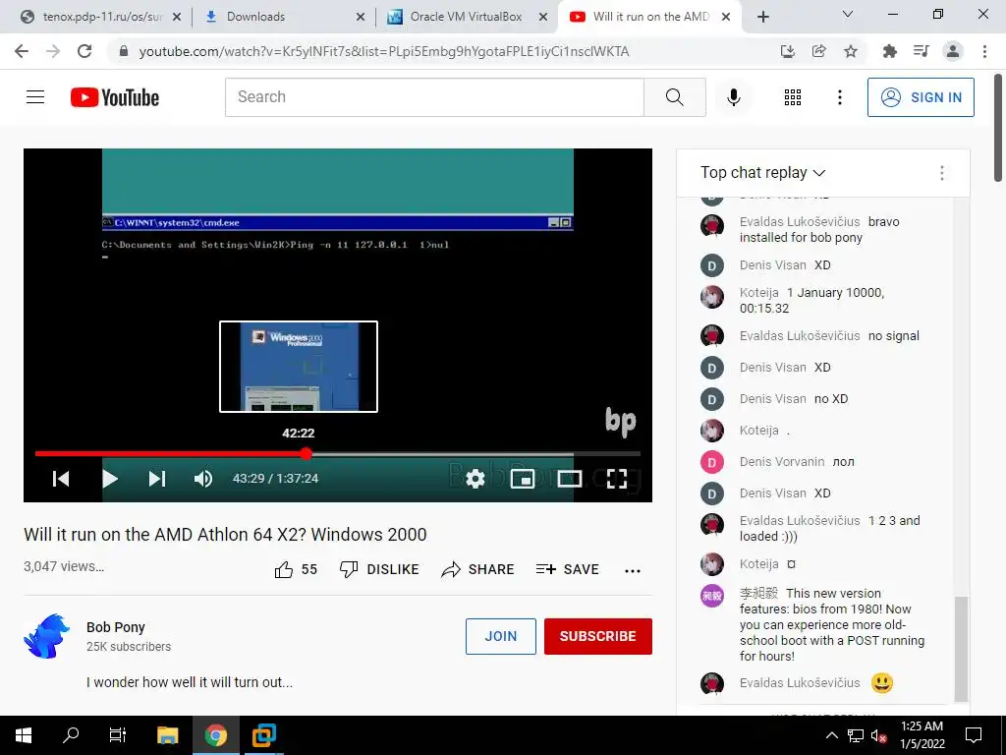Open Task View on taskbar
1006x755 pixels.
[118, 735]
